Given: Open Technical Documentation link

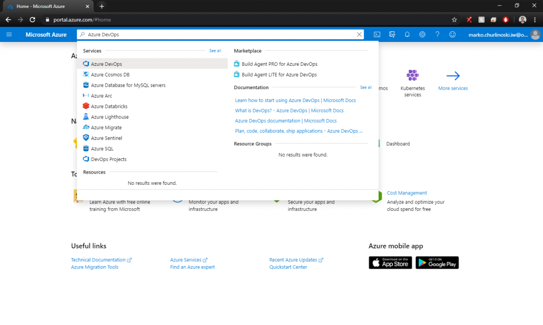Looking at the screenshot, I should (101, 260).
